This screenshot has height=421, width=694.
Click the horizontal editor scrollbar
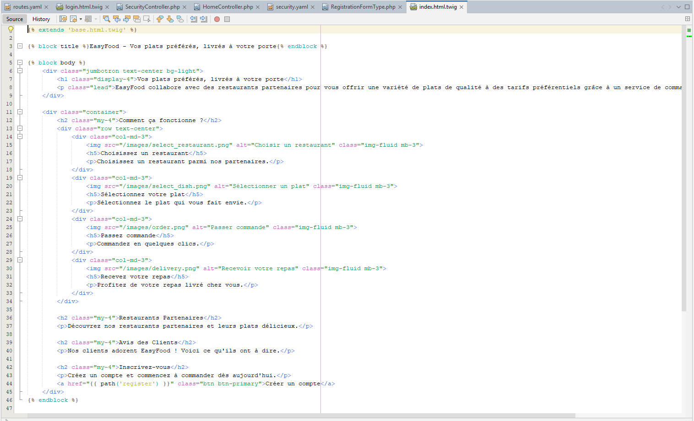[x=301, y=416]
